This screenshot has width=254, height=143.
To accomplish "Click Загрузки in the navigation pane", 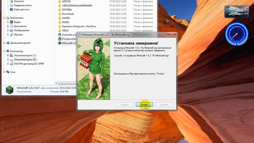I will 19,1.
